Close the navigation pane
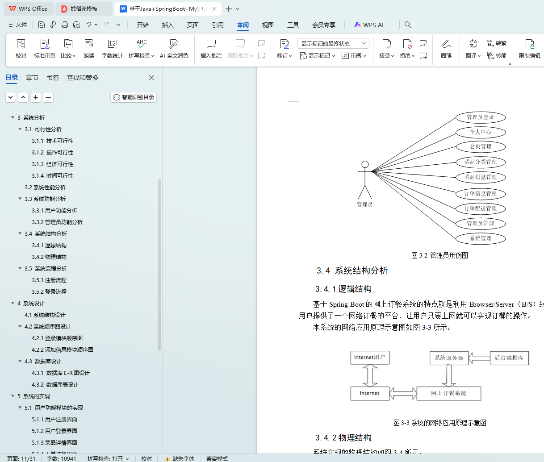Viewport: 544px width, 462px height. (151, 78)
